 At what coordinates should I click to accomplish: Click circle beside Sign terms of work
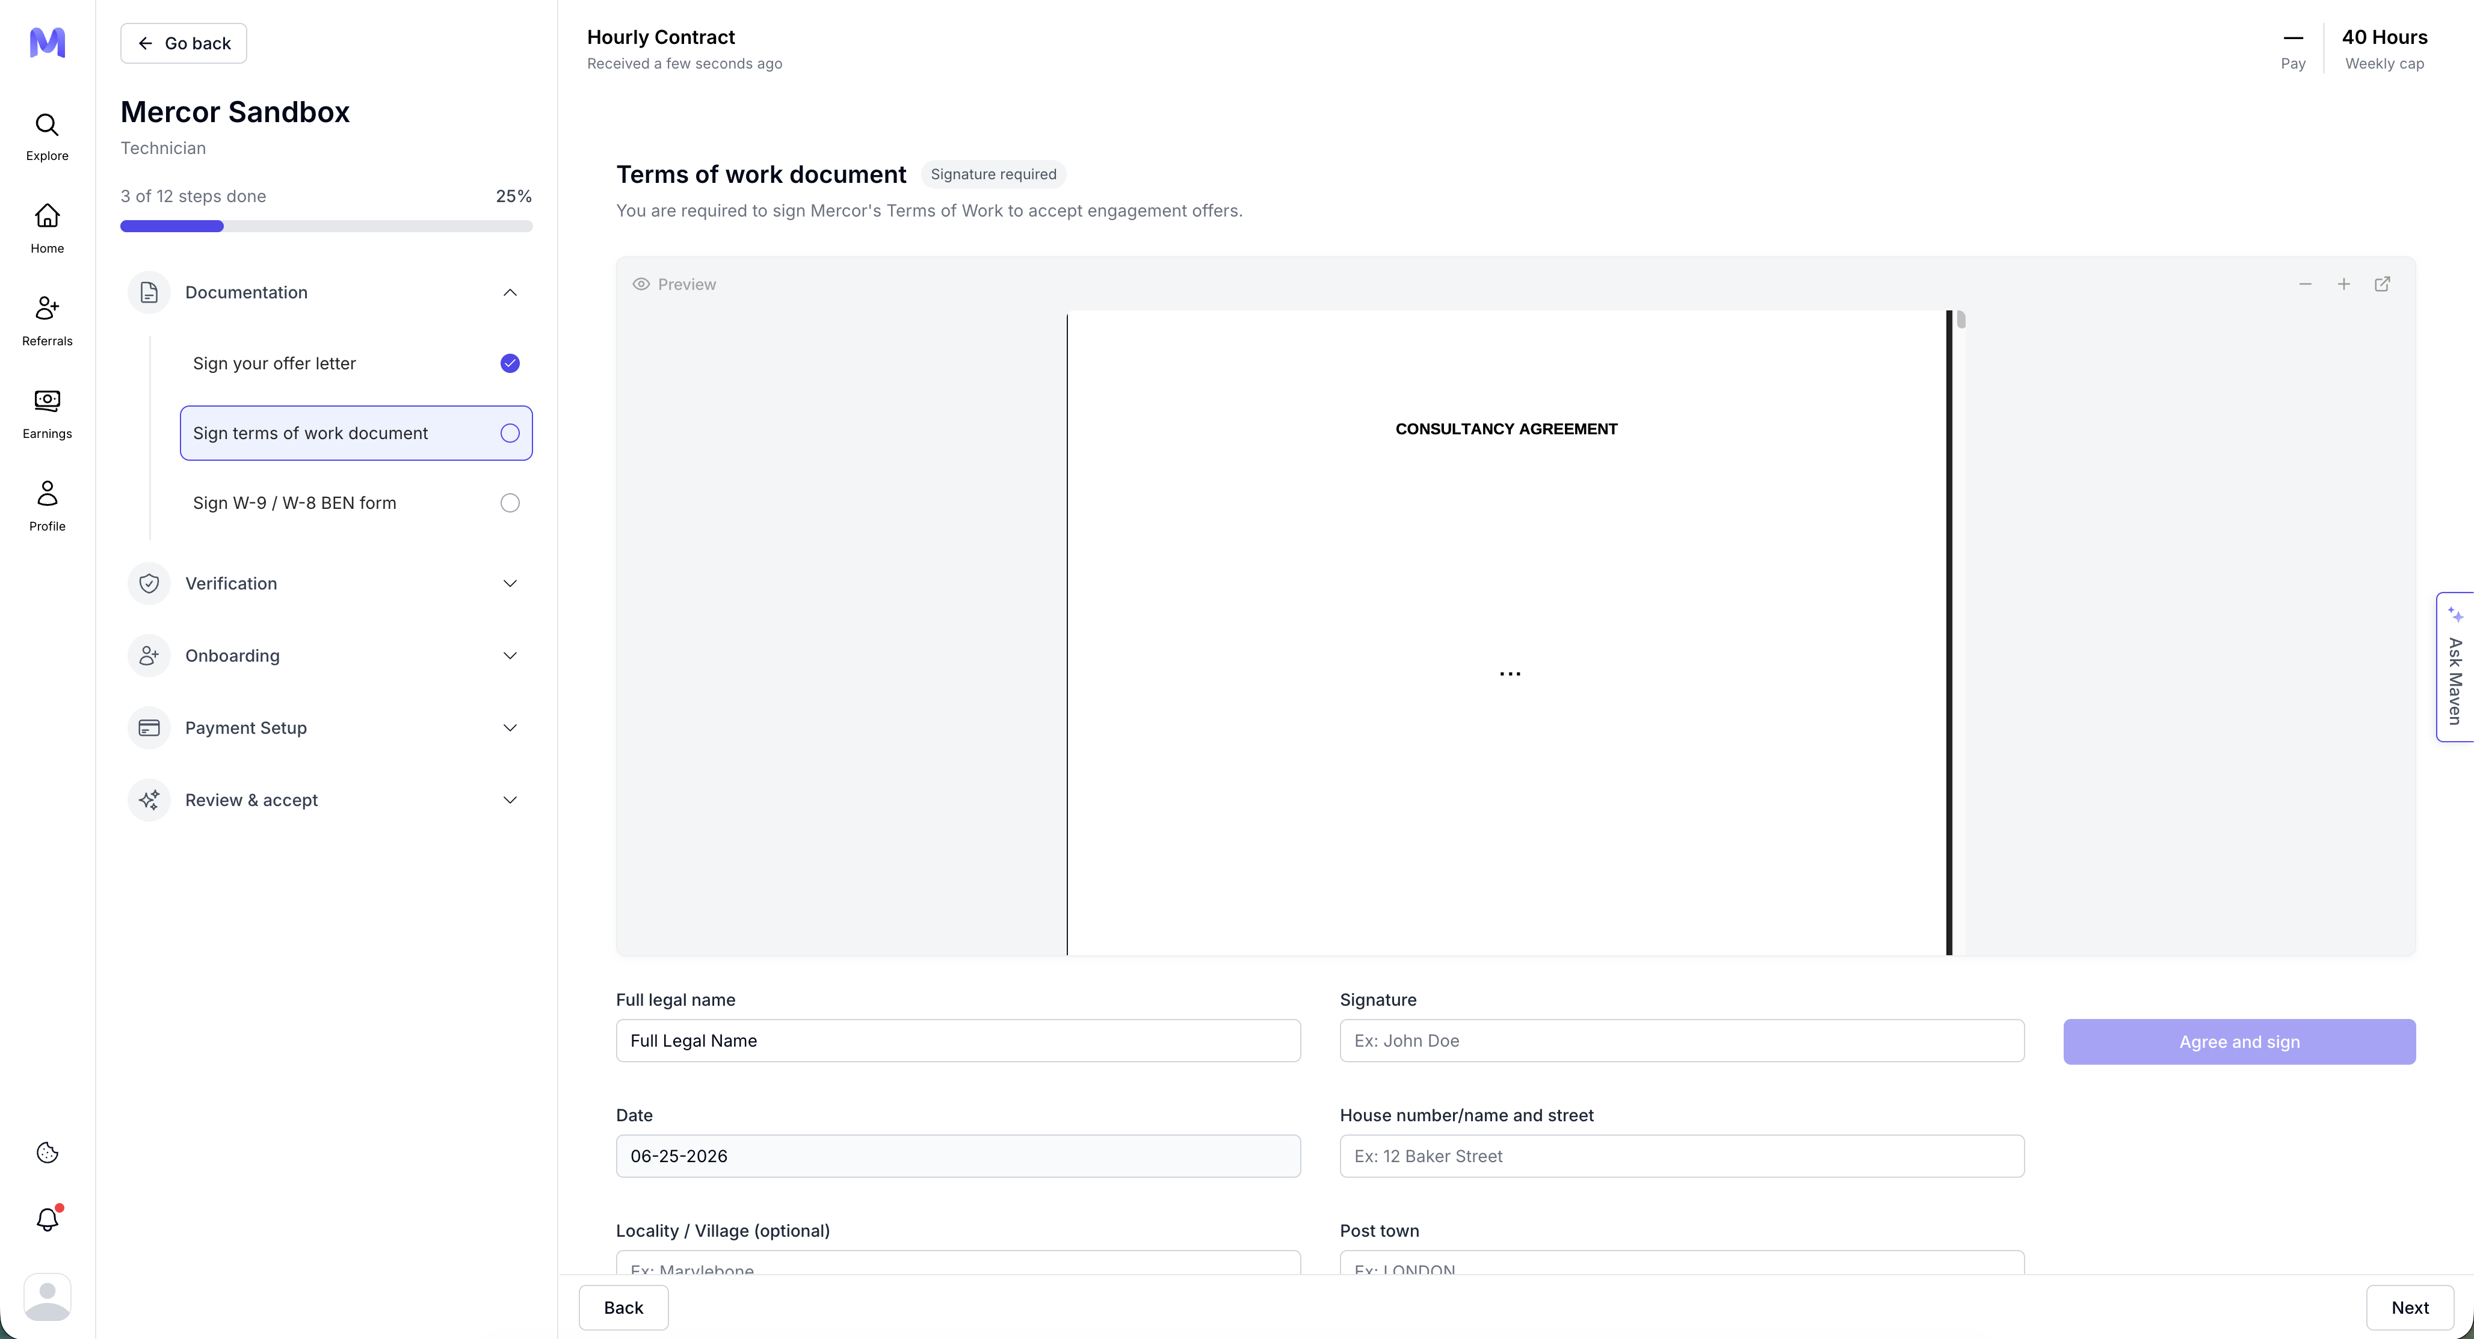(x=510, y=433)
